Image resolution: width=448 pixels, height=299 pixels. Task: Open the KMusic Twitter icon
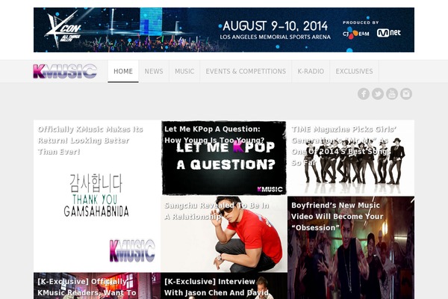(378, 94)
